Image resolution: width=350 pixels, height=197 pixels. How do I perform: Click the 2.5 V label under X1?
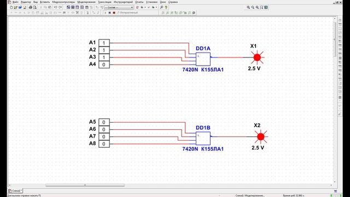point(254,68)
